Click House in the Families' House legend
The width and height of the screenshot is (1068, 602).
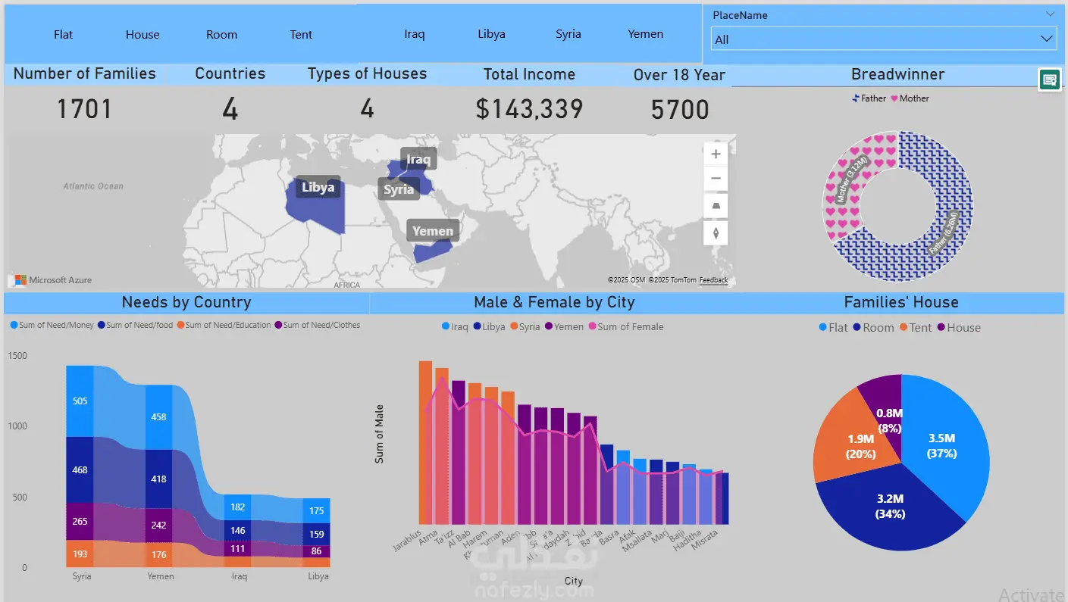[x=959, y=328]
